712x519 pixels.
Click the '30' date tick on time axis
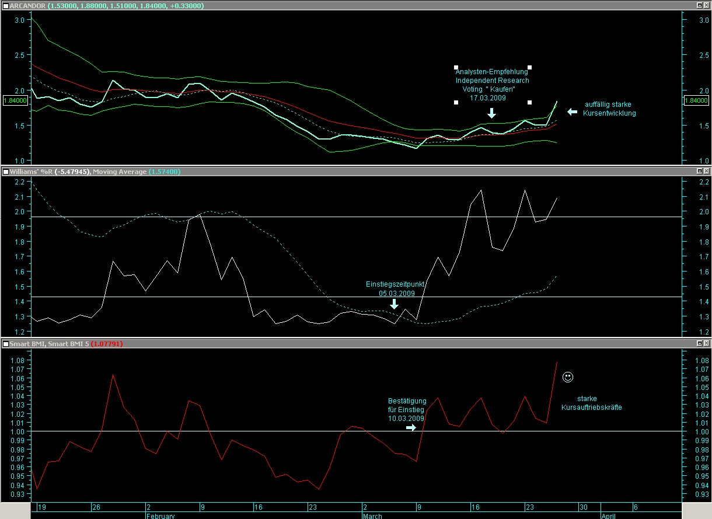tap(582, 507)
